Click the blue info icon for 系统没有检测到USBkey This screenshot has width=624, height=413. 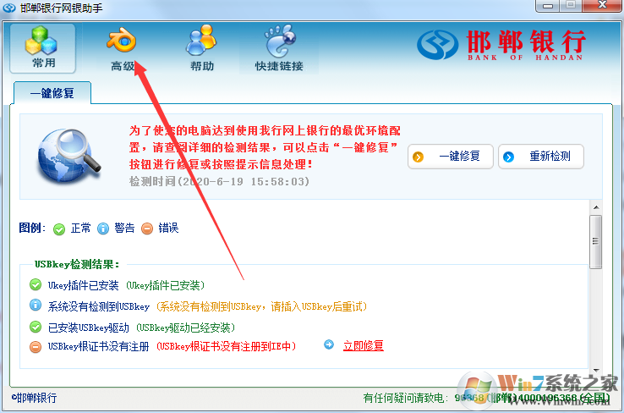click(x=36, y=305)
